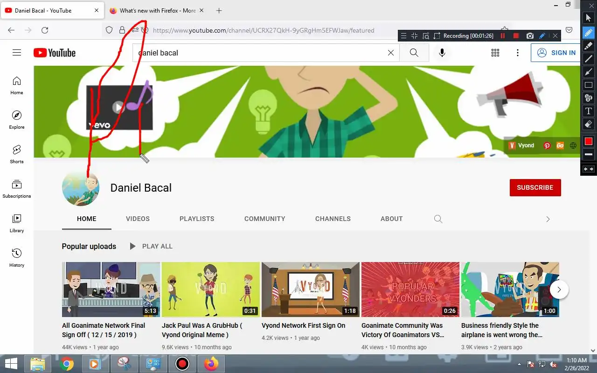This screenshot has height=373, width=597.
Task: Open Goanimate Community Was Victory video title
Action: point(403,330)
